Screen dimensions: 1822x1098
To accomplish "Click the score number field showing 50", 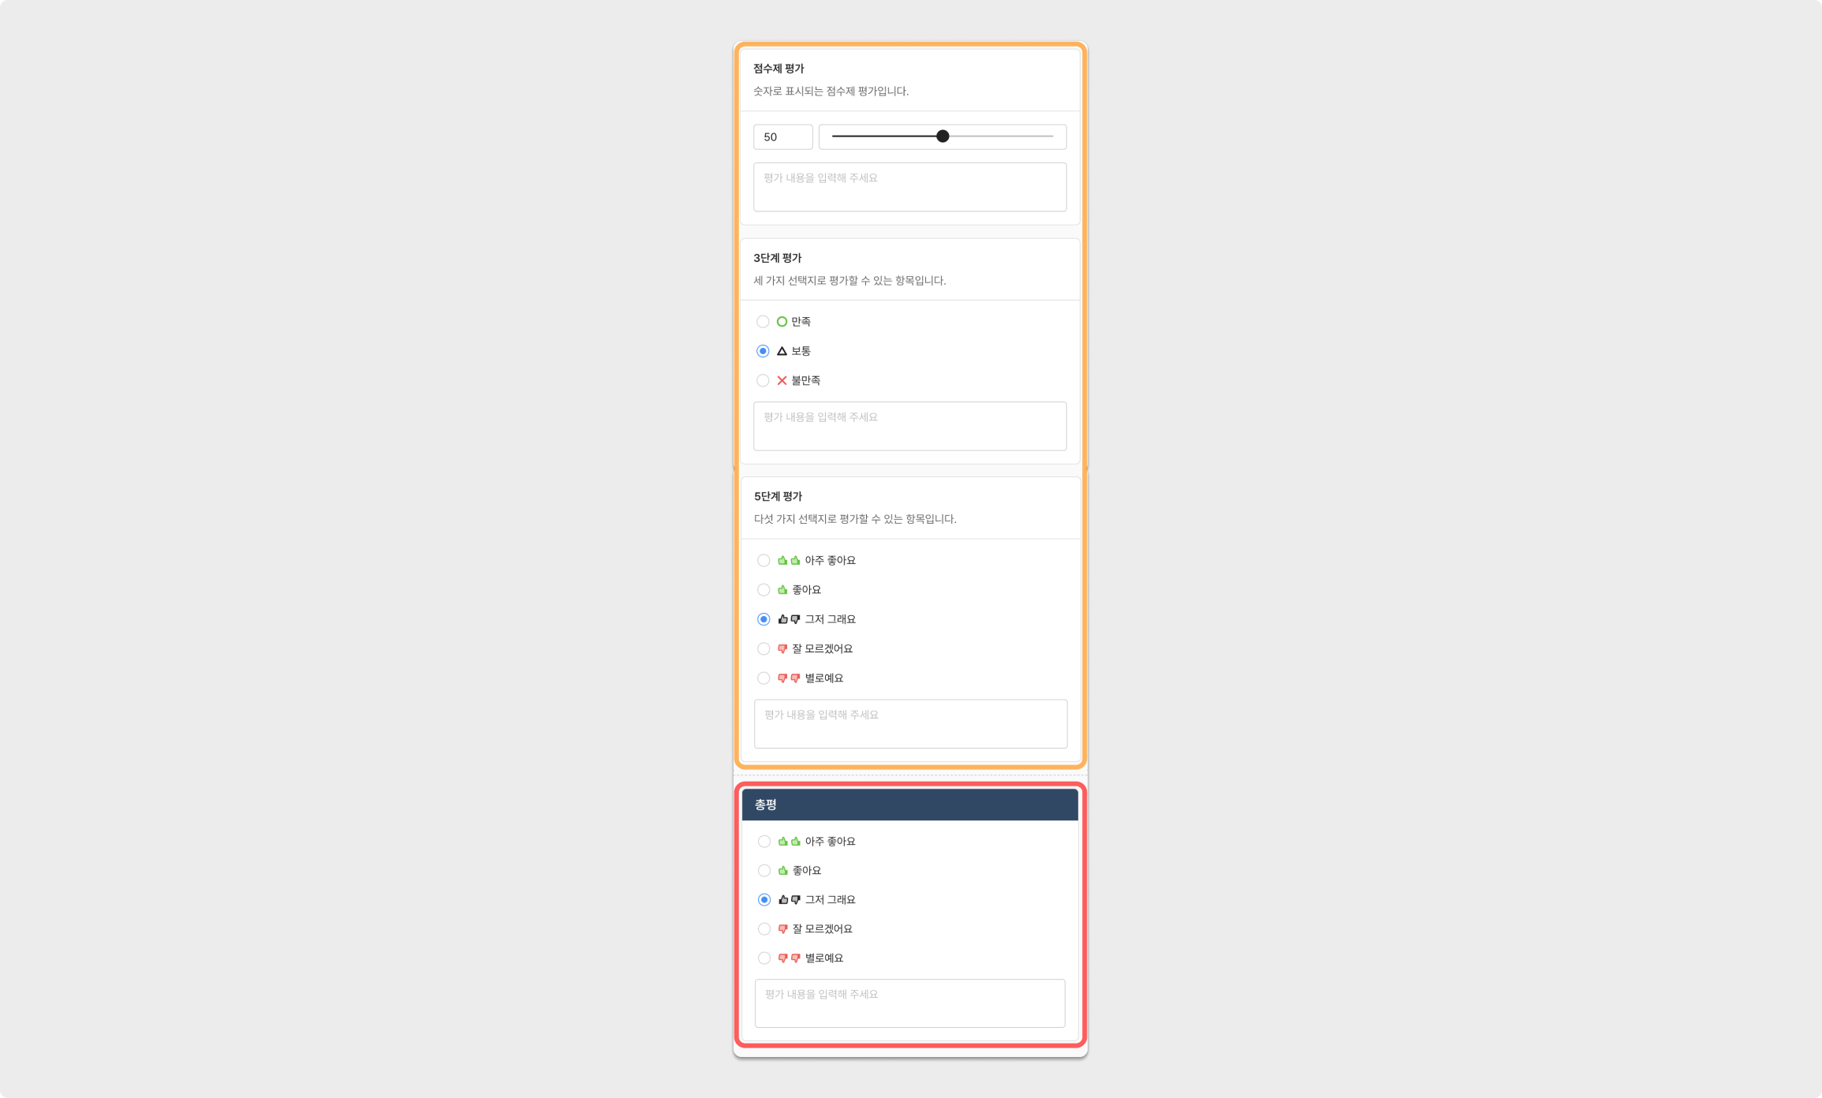I will click(x=782, y=137).
